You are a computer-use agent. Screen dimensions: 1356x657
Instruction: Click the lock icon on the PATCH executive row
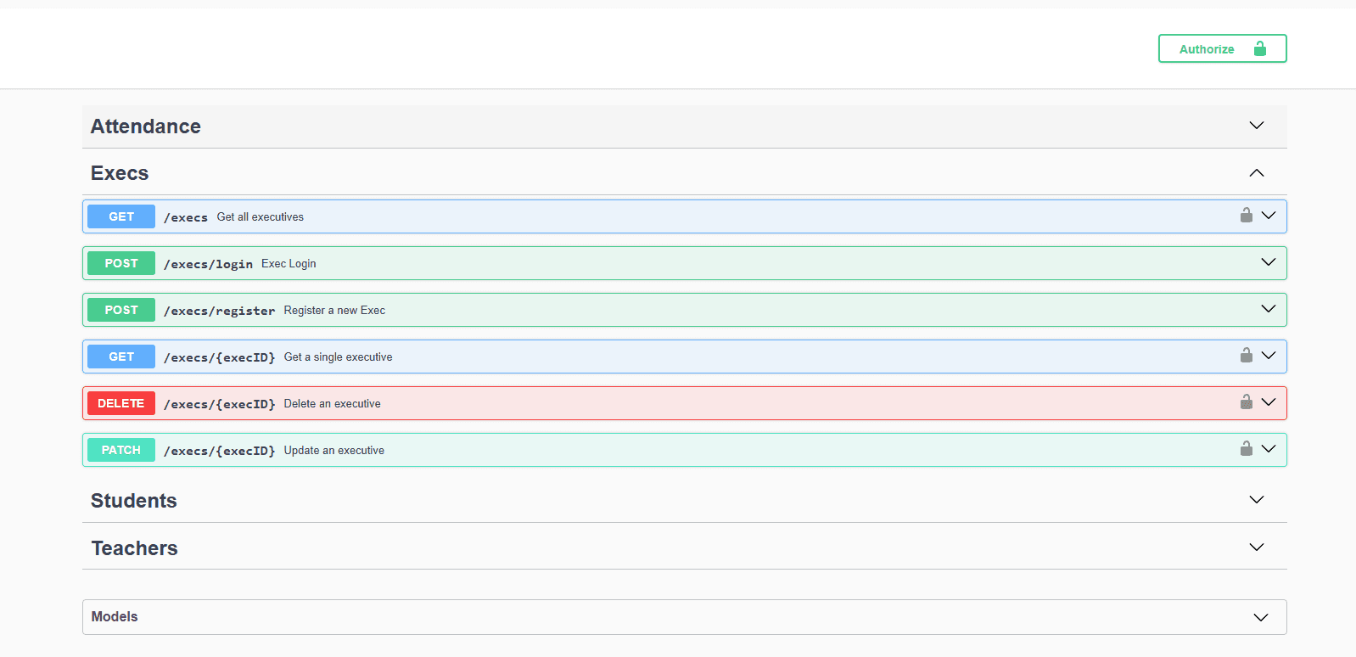[x=1246, y=449]
